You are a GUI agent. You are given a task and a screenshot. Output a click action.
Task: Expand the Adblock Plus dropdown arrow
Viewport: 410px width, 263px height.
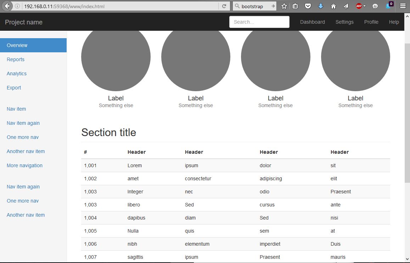point(365,6)
